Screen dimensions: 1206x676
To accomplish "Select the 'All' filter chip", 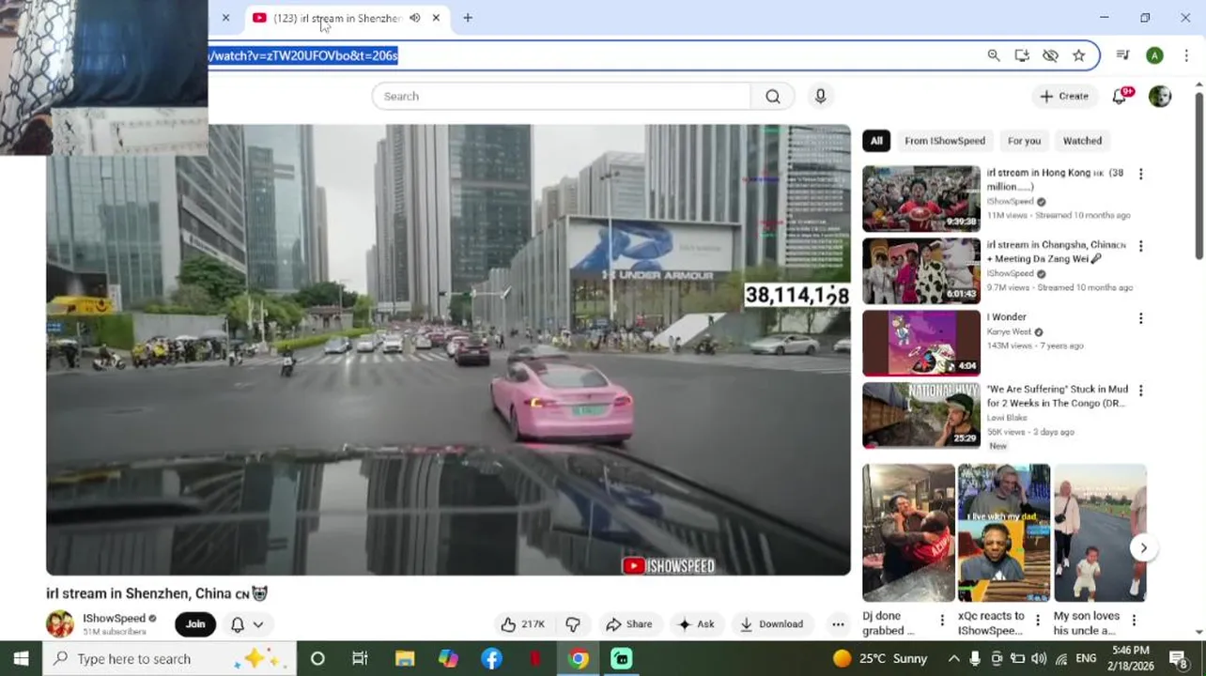I will (876, 141).
